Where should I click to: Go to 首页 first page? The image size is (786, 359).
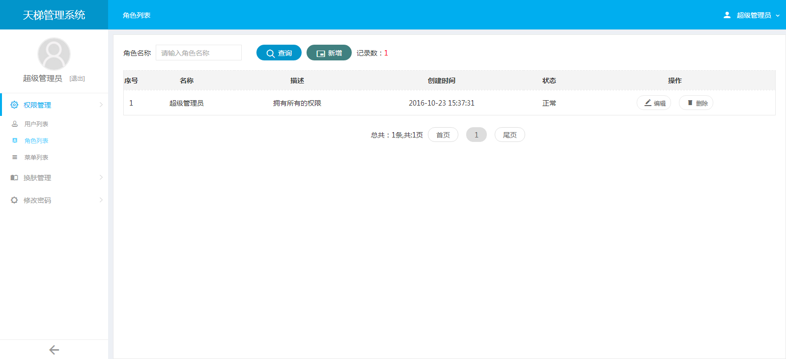tap(443, 135)
